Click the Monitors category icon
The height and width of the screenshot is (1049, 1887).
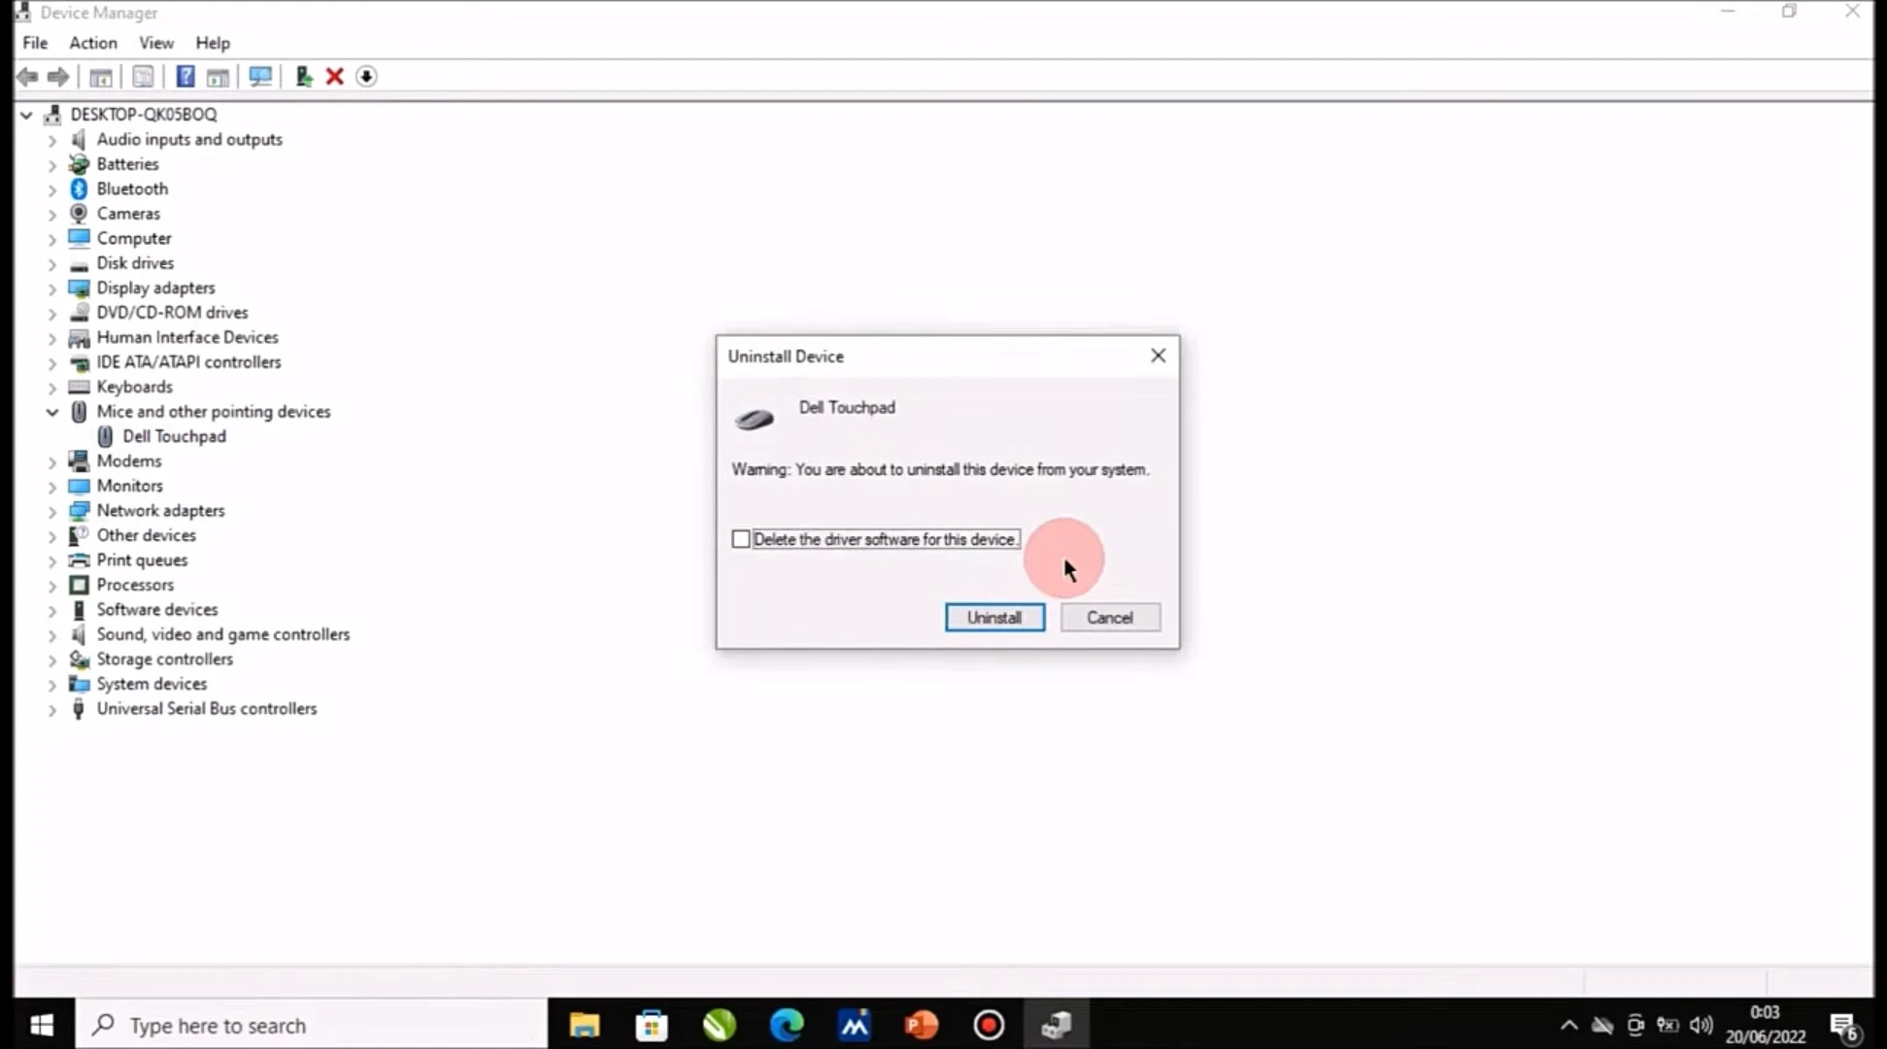tap(79, 486)
